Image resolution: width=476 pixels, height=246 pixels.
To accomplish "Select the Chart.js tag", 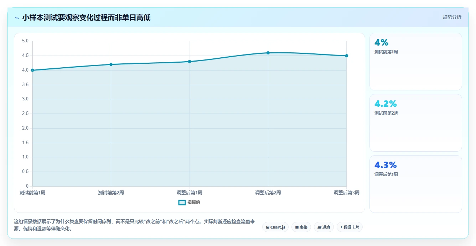I will [x=275, y=227].
